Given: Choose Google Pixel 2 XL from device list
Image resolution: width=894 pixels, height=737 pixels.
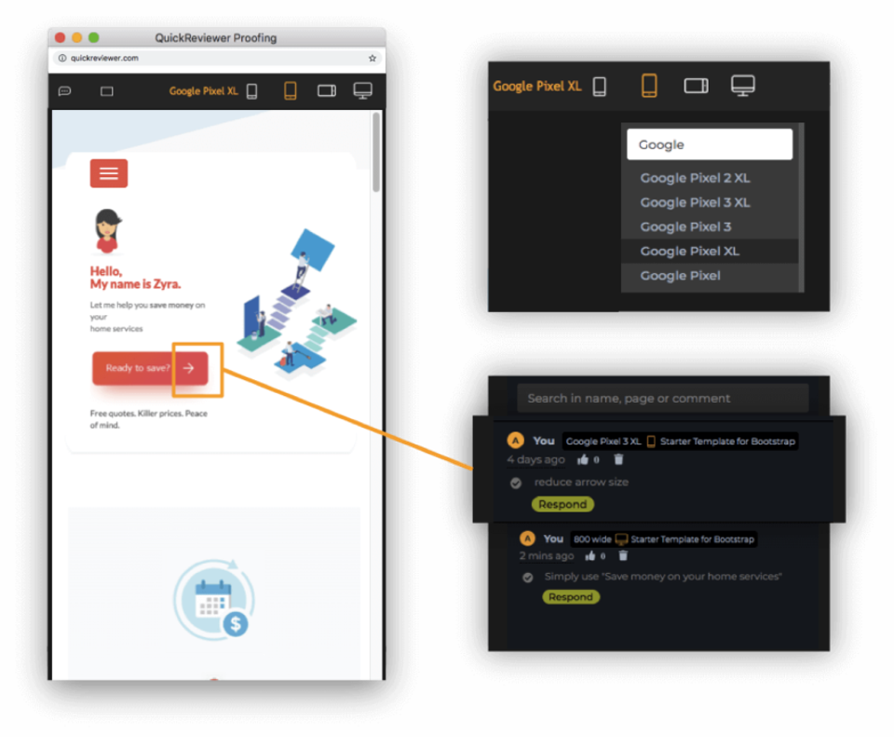Looking at the screenshot, I should coord(695,178).
